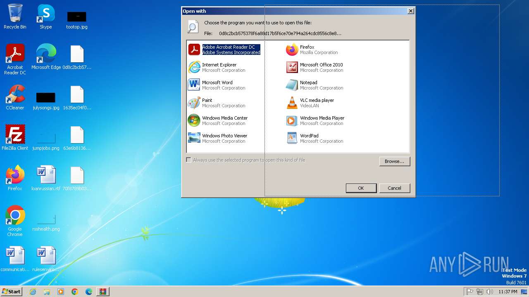This screenshot has width=529, height=297.
Task: Open the WinRAR taskbar item
Action: pos(103,292)
